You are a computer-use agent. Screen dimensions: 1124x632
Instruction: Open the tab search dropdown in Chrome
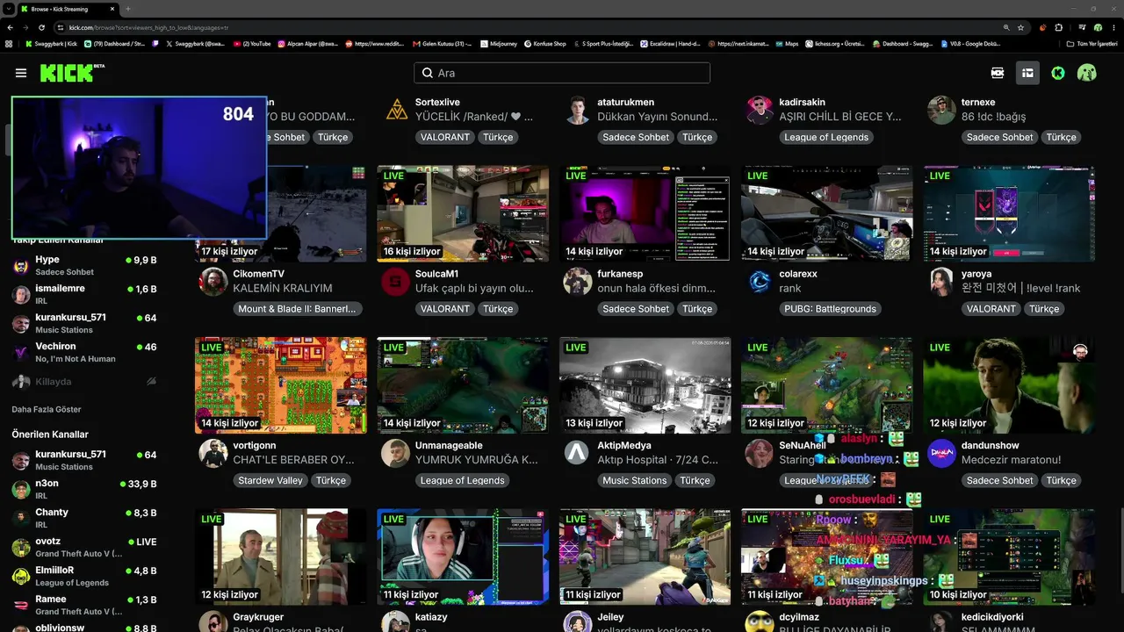(x=8, y=9)
